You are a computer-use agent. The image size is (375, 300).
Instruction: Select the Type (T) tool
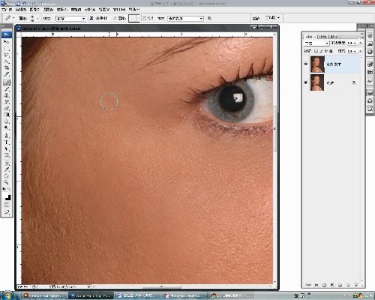click(x=7, y=142)
